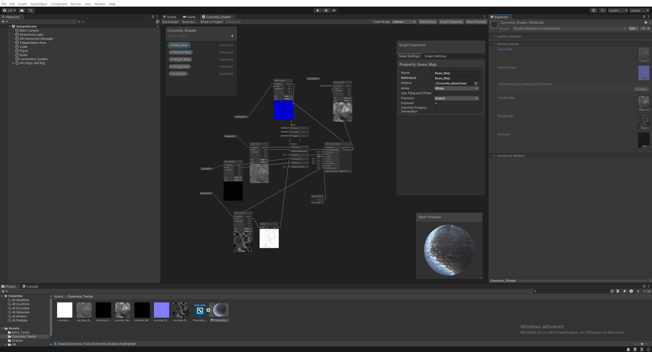The width and height of the screenshot is (652, 352).
Task: Open the search tool in top-right toolbar
Action: coord(603,10)
